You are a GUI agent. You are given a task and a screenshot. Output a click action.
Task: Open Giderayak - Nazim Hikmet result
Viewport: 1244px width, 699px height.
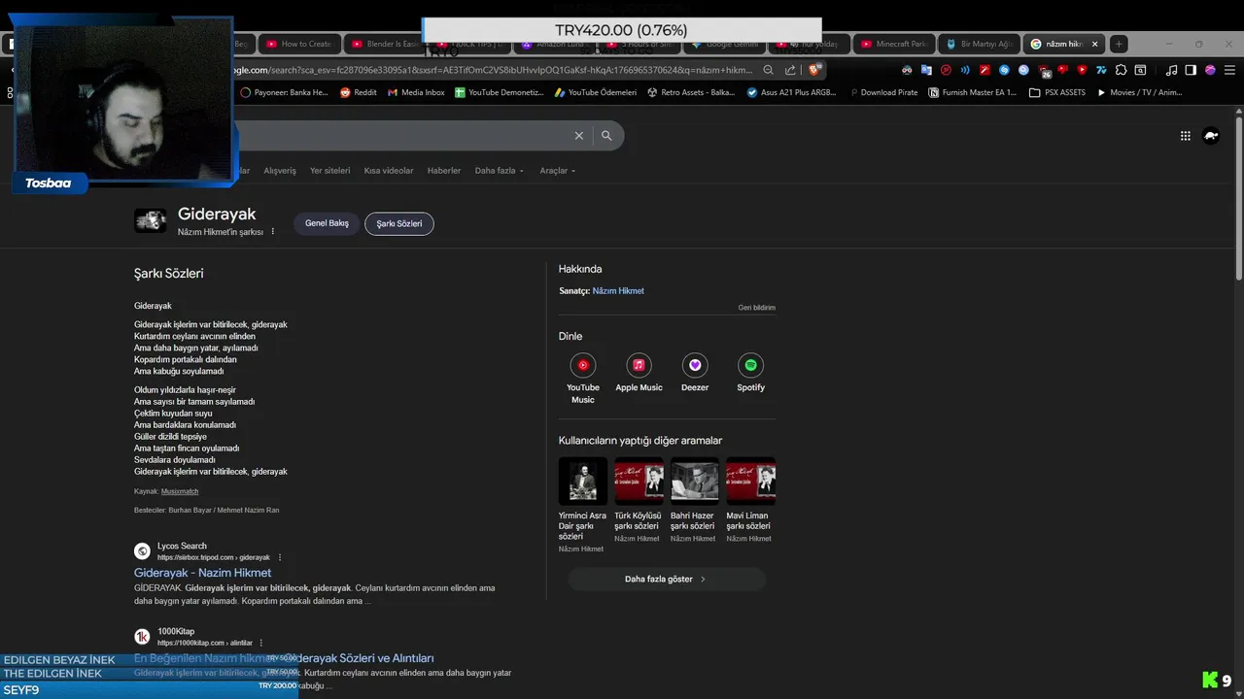202,573
